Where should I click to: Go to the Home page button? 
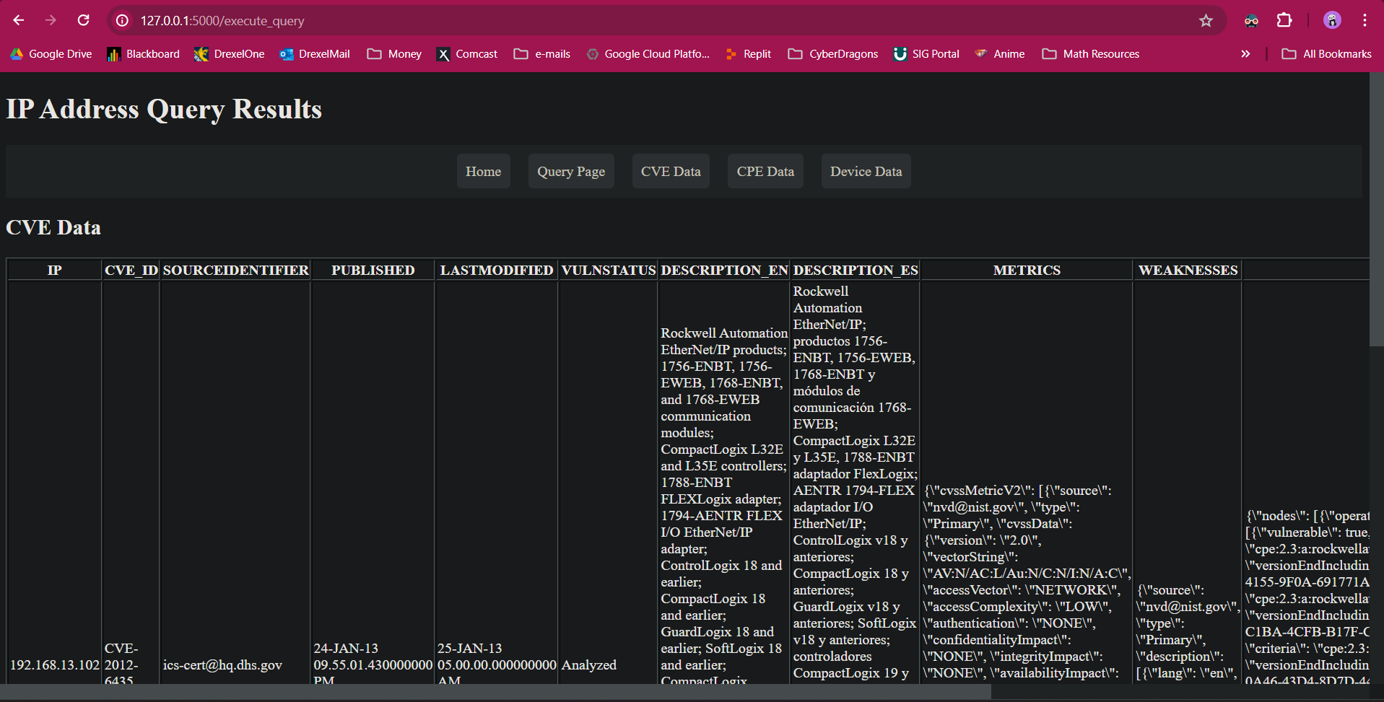[484, 171]
